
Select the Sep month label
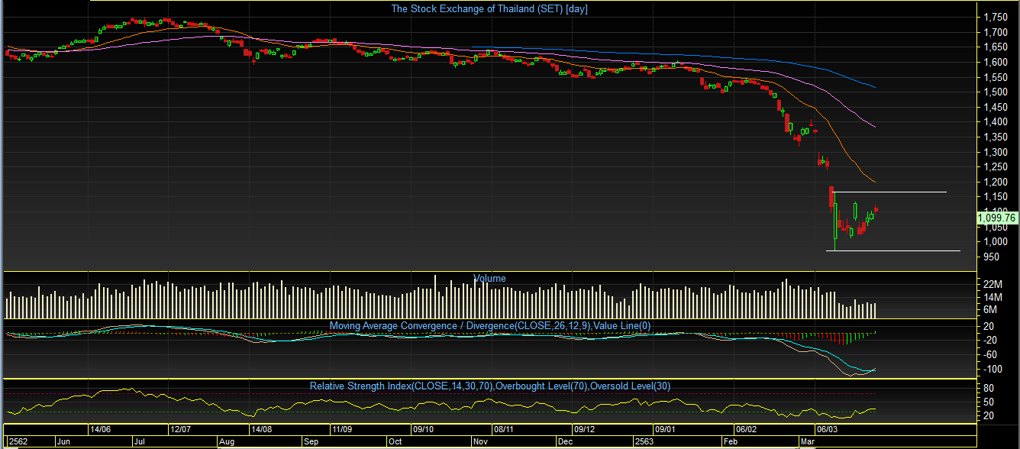311,442
